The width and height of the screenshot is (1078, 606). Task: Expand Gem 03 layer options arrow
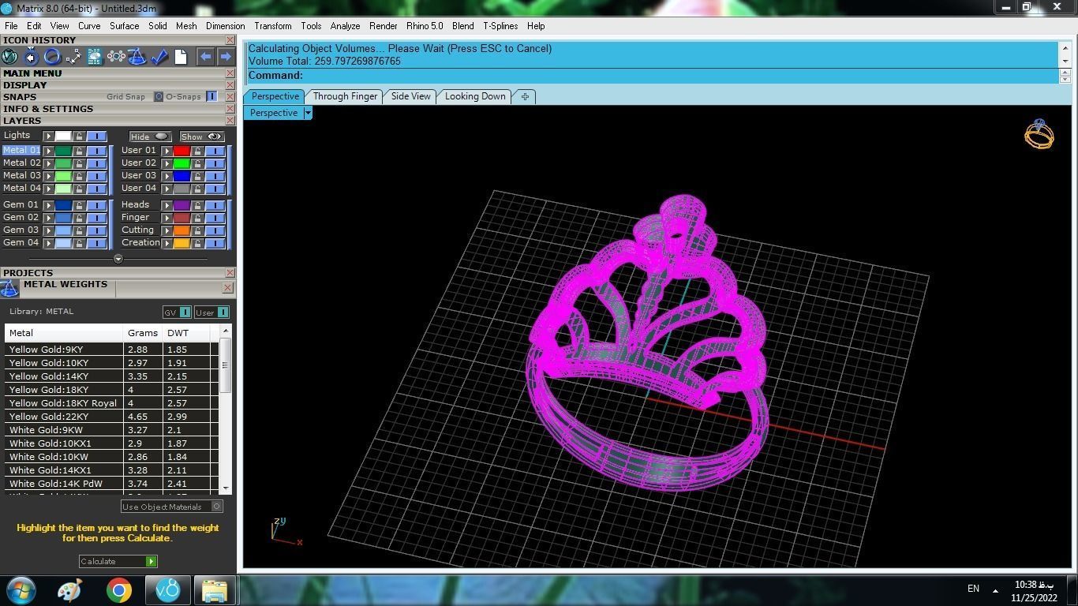[x=48, y=230]
